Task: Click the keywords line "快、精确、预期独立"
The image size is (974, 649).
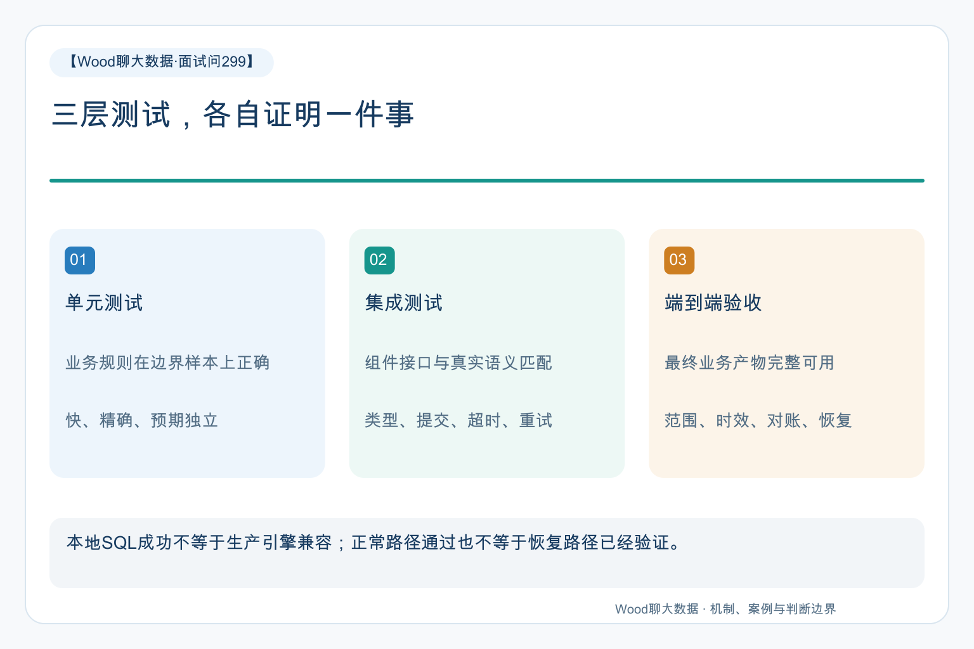Action: point(142,420)
